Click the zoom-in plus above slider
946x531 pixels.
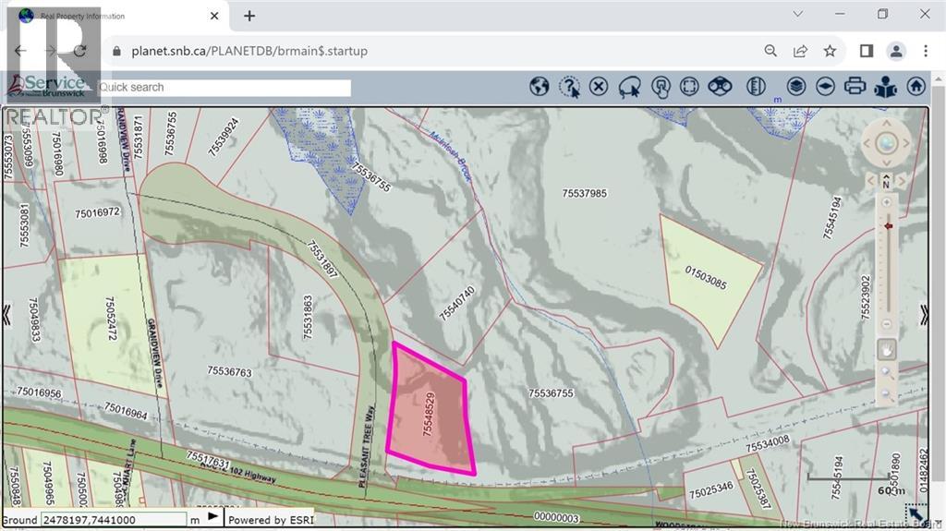tap(887, 202)
